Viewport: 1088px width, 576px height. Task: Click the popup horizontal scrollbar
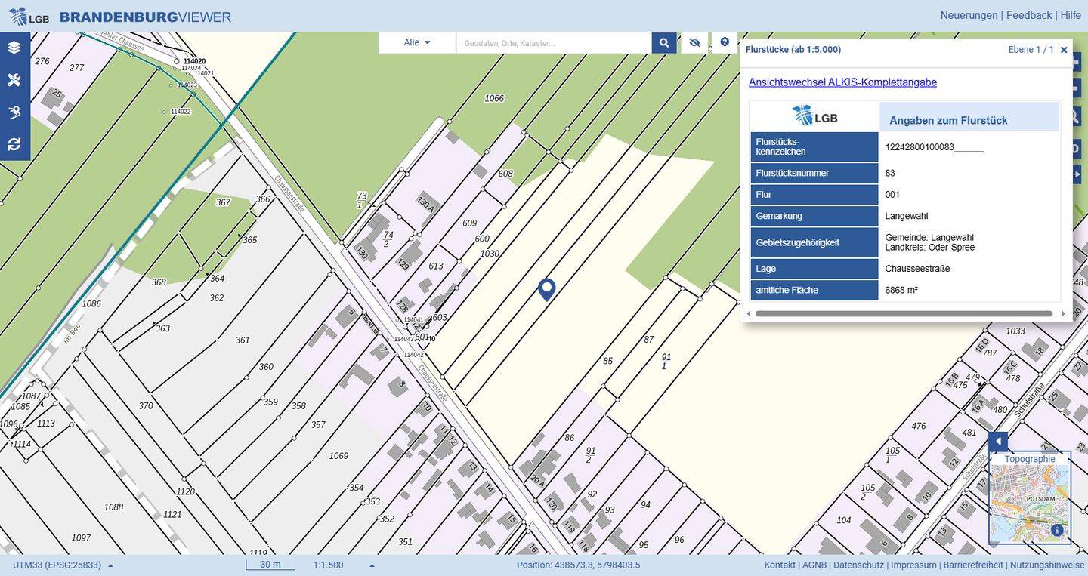[903, 313]
